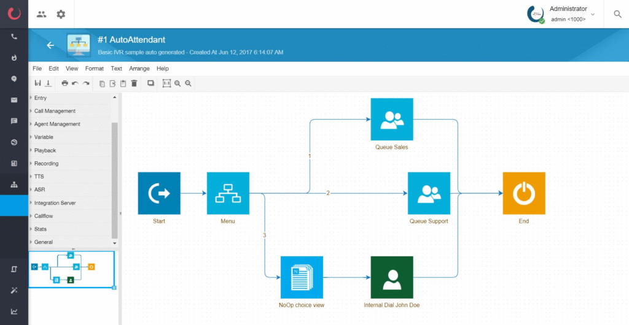This screenshot has width=629, height=325.
Task: Go back using the header arrow
Action: (x=50, y=45)
